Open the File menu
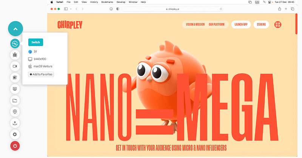302x158 pixels. coord(68,2)
